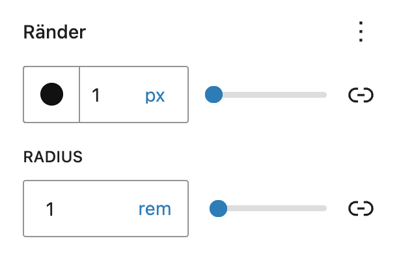Focus the border width value field
Viewport: 401px width, 262px height.
(110, 95)
